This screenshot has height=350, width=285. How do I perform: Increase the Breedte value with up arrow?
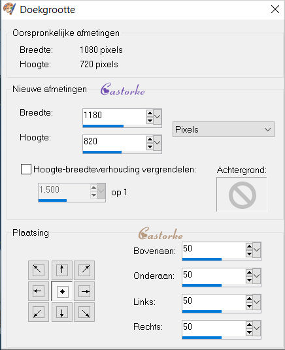click(x=150, y=113)
